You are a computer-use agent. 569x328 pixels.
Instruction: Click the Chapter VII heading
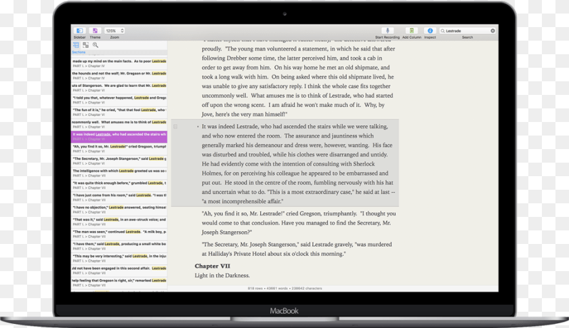(212, 266)
